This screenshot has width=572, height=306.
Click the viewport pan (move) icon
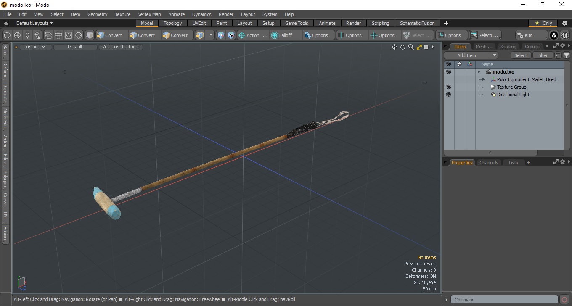click(x=394, y=47)
